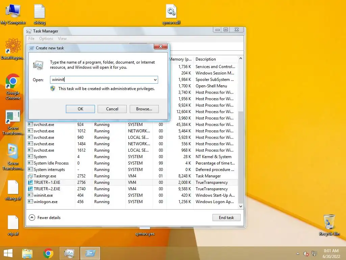This screenshot has width=346, height=260.
Task: Click the process list scroll up arrow
Action: pos(241,59)
